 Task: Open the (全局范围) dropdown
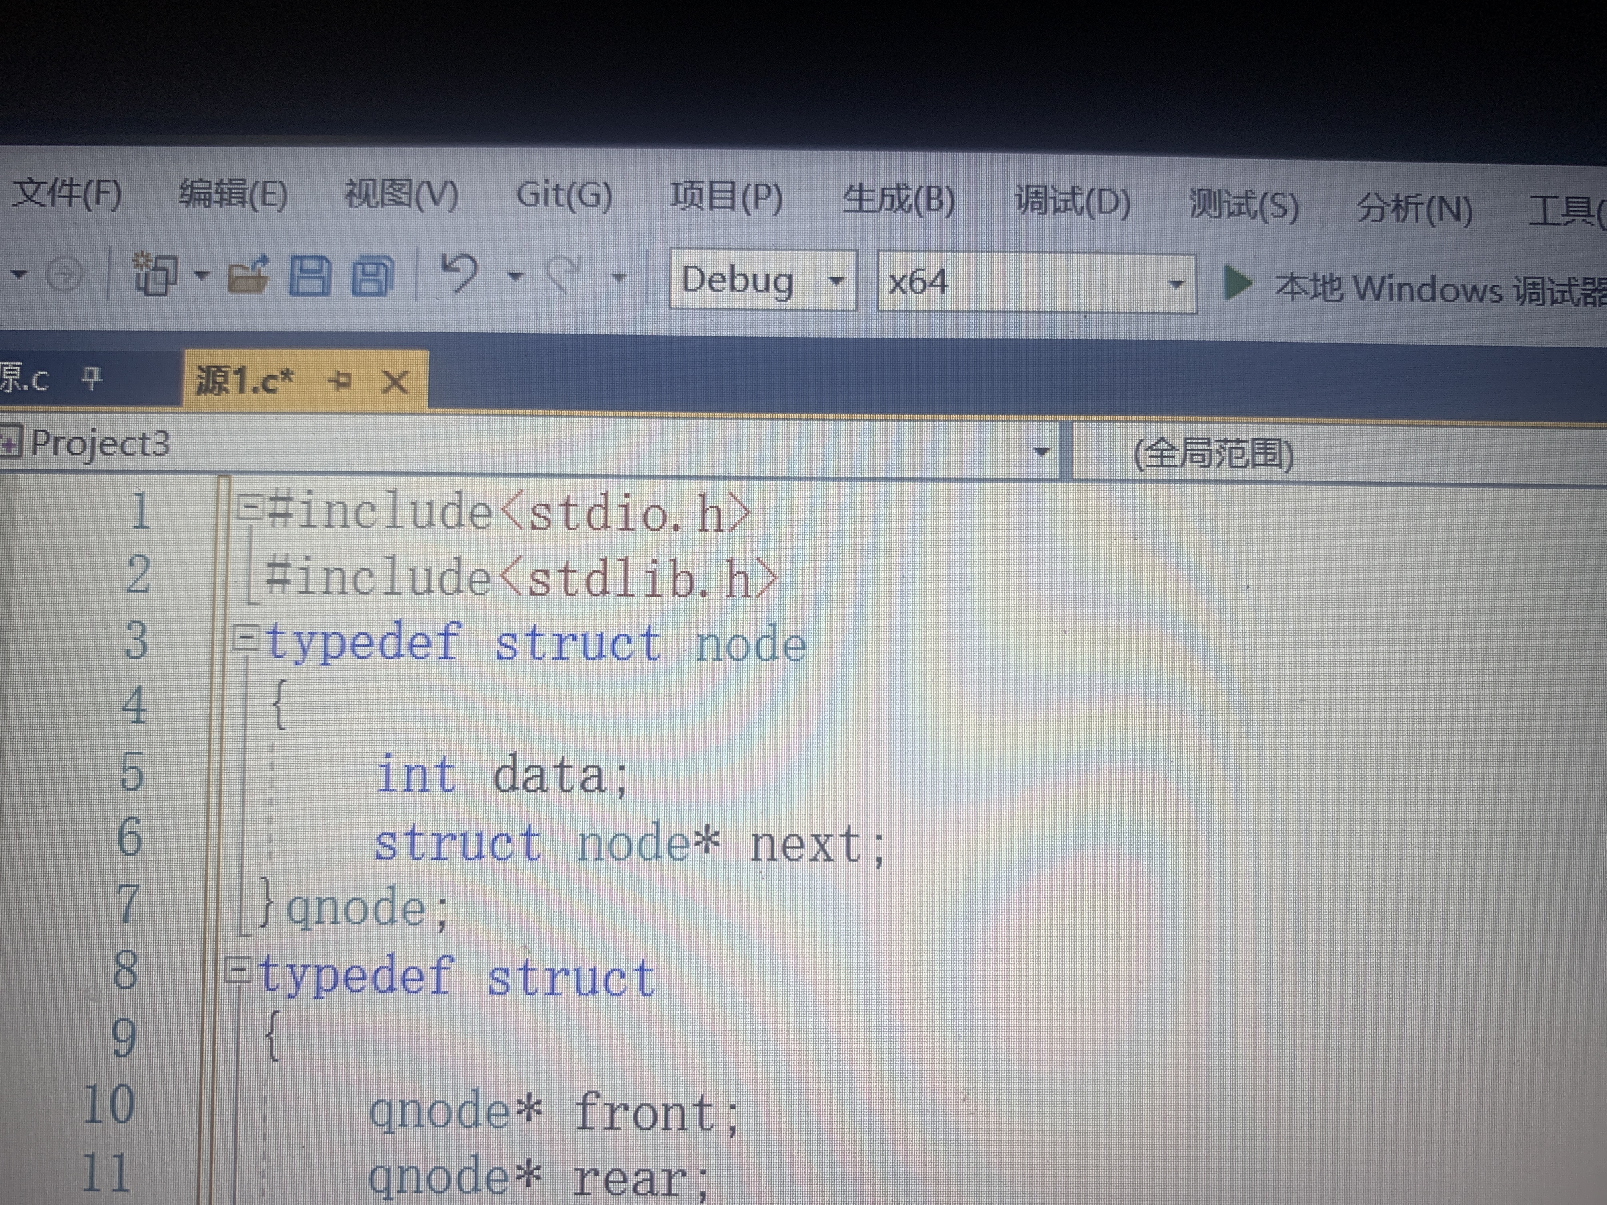coord(1340,455)
